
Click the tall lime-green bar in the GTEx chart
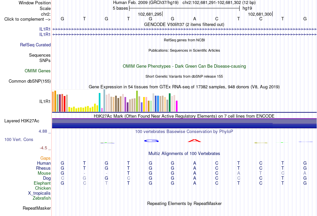point(137,101)
